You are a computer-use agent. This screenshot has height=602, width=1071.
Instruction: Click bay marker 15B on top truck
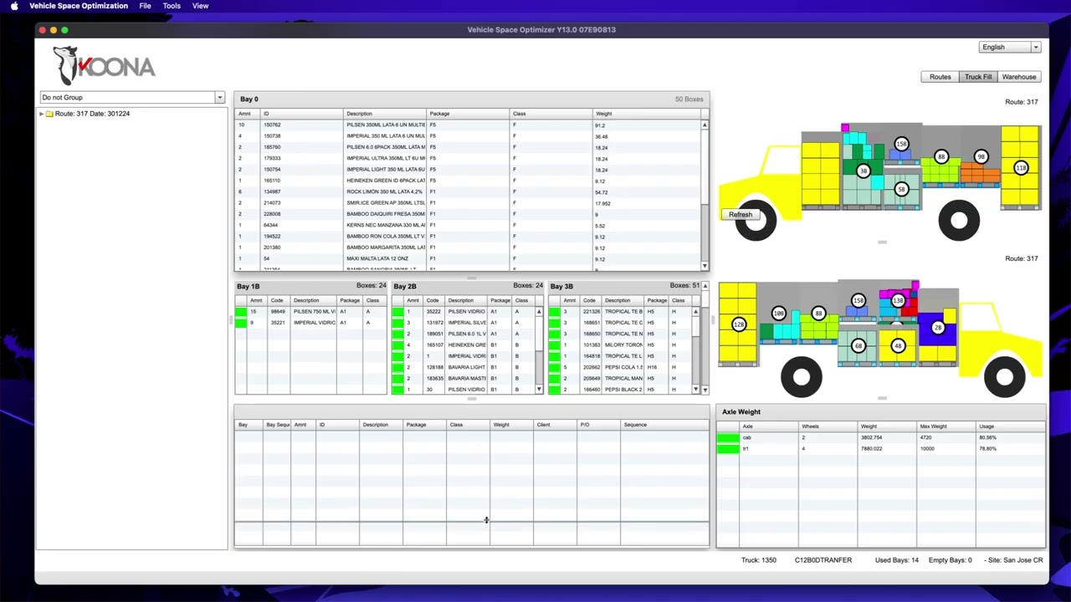pyautogui.click(x=901, y=144)
